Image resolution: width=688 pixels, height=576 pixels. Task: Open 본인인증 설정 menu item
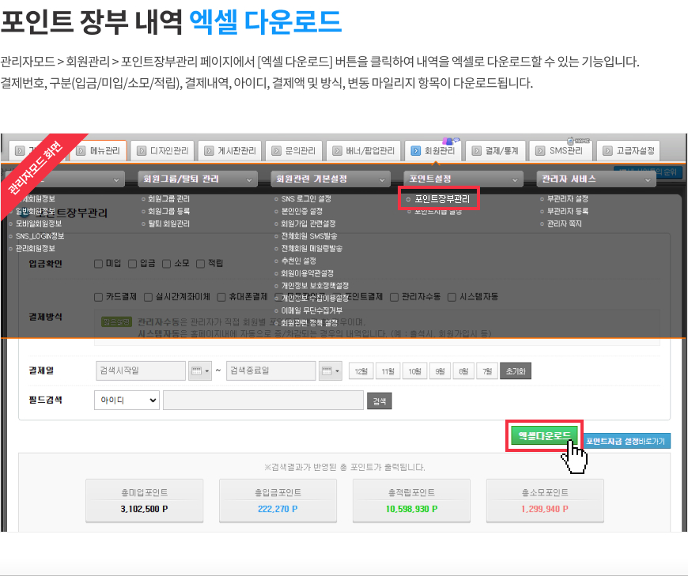point(302,211)
